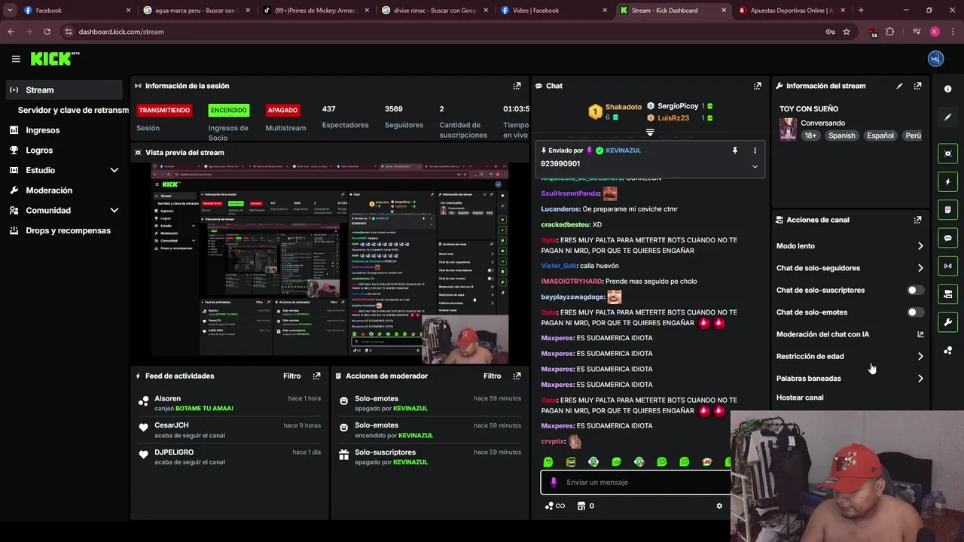The width and height of the screenshot is (964, 542).
Task: Open Servidor y clave de retransmisión item
Action: pos(73,110)
